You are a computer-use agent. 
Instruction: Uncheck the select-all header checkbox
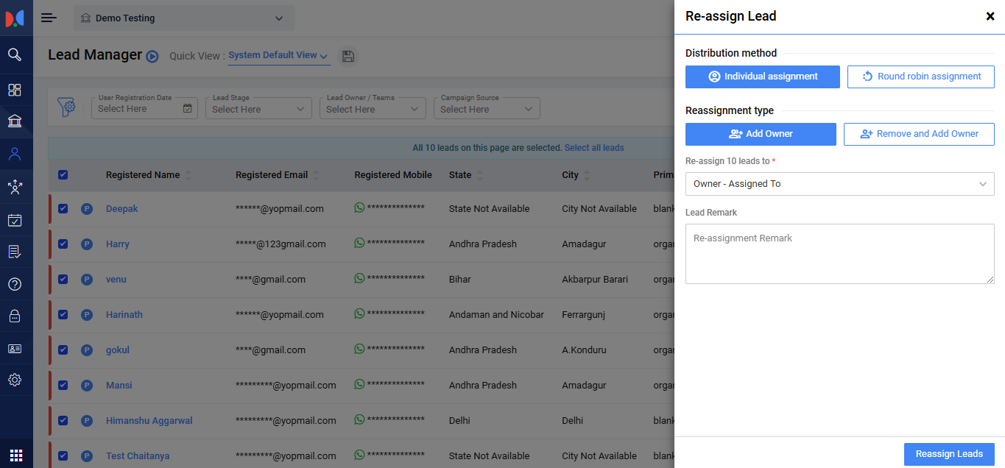63,174
